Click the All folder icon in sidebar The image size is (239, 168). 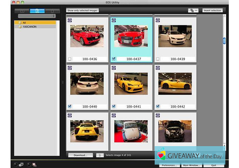point(20,23)
